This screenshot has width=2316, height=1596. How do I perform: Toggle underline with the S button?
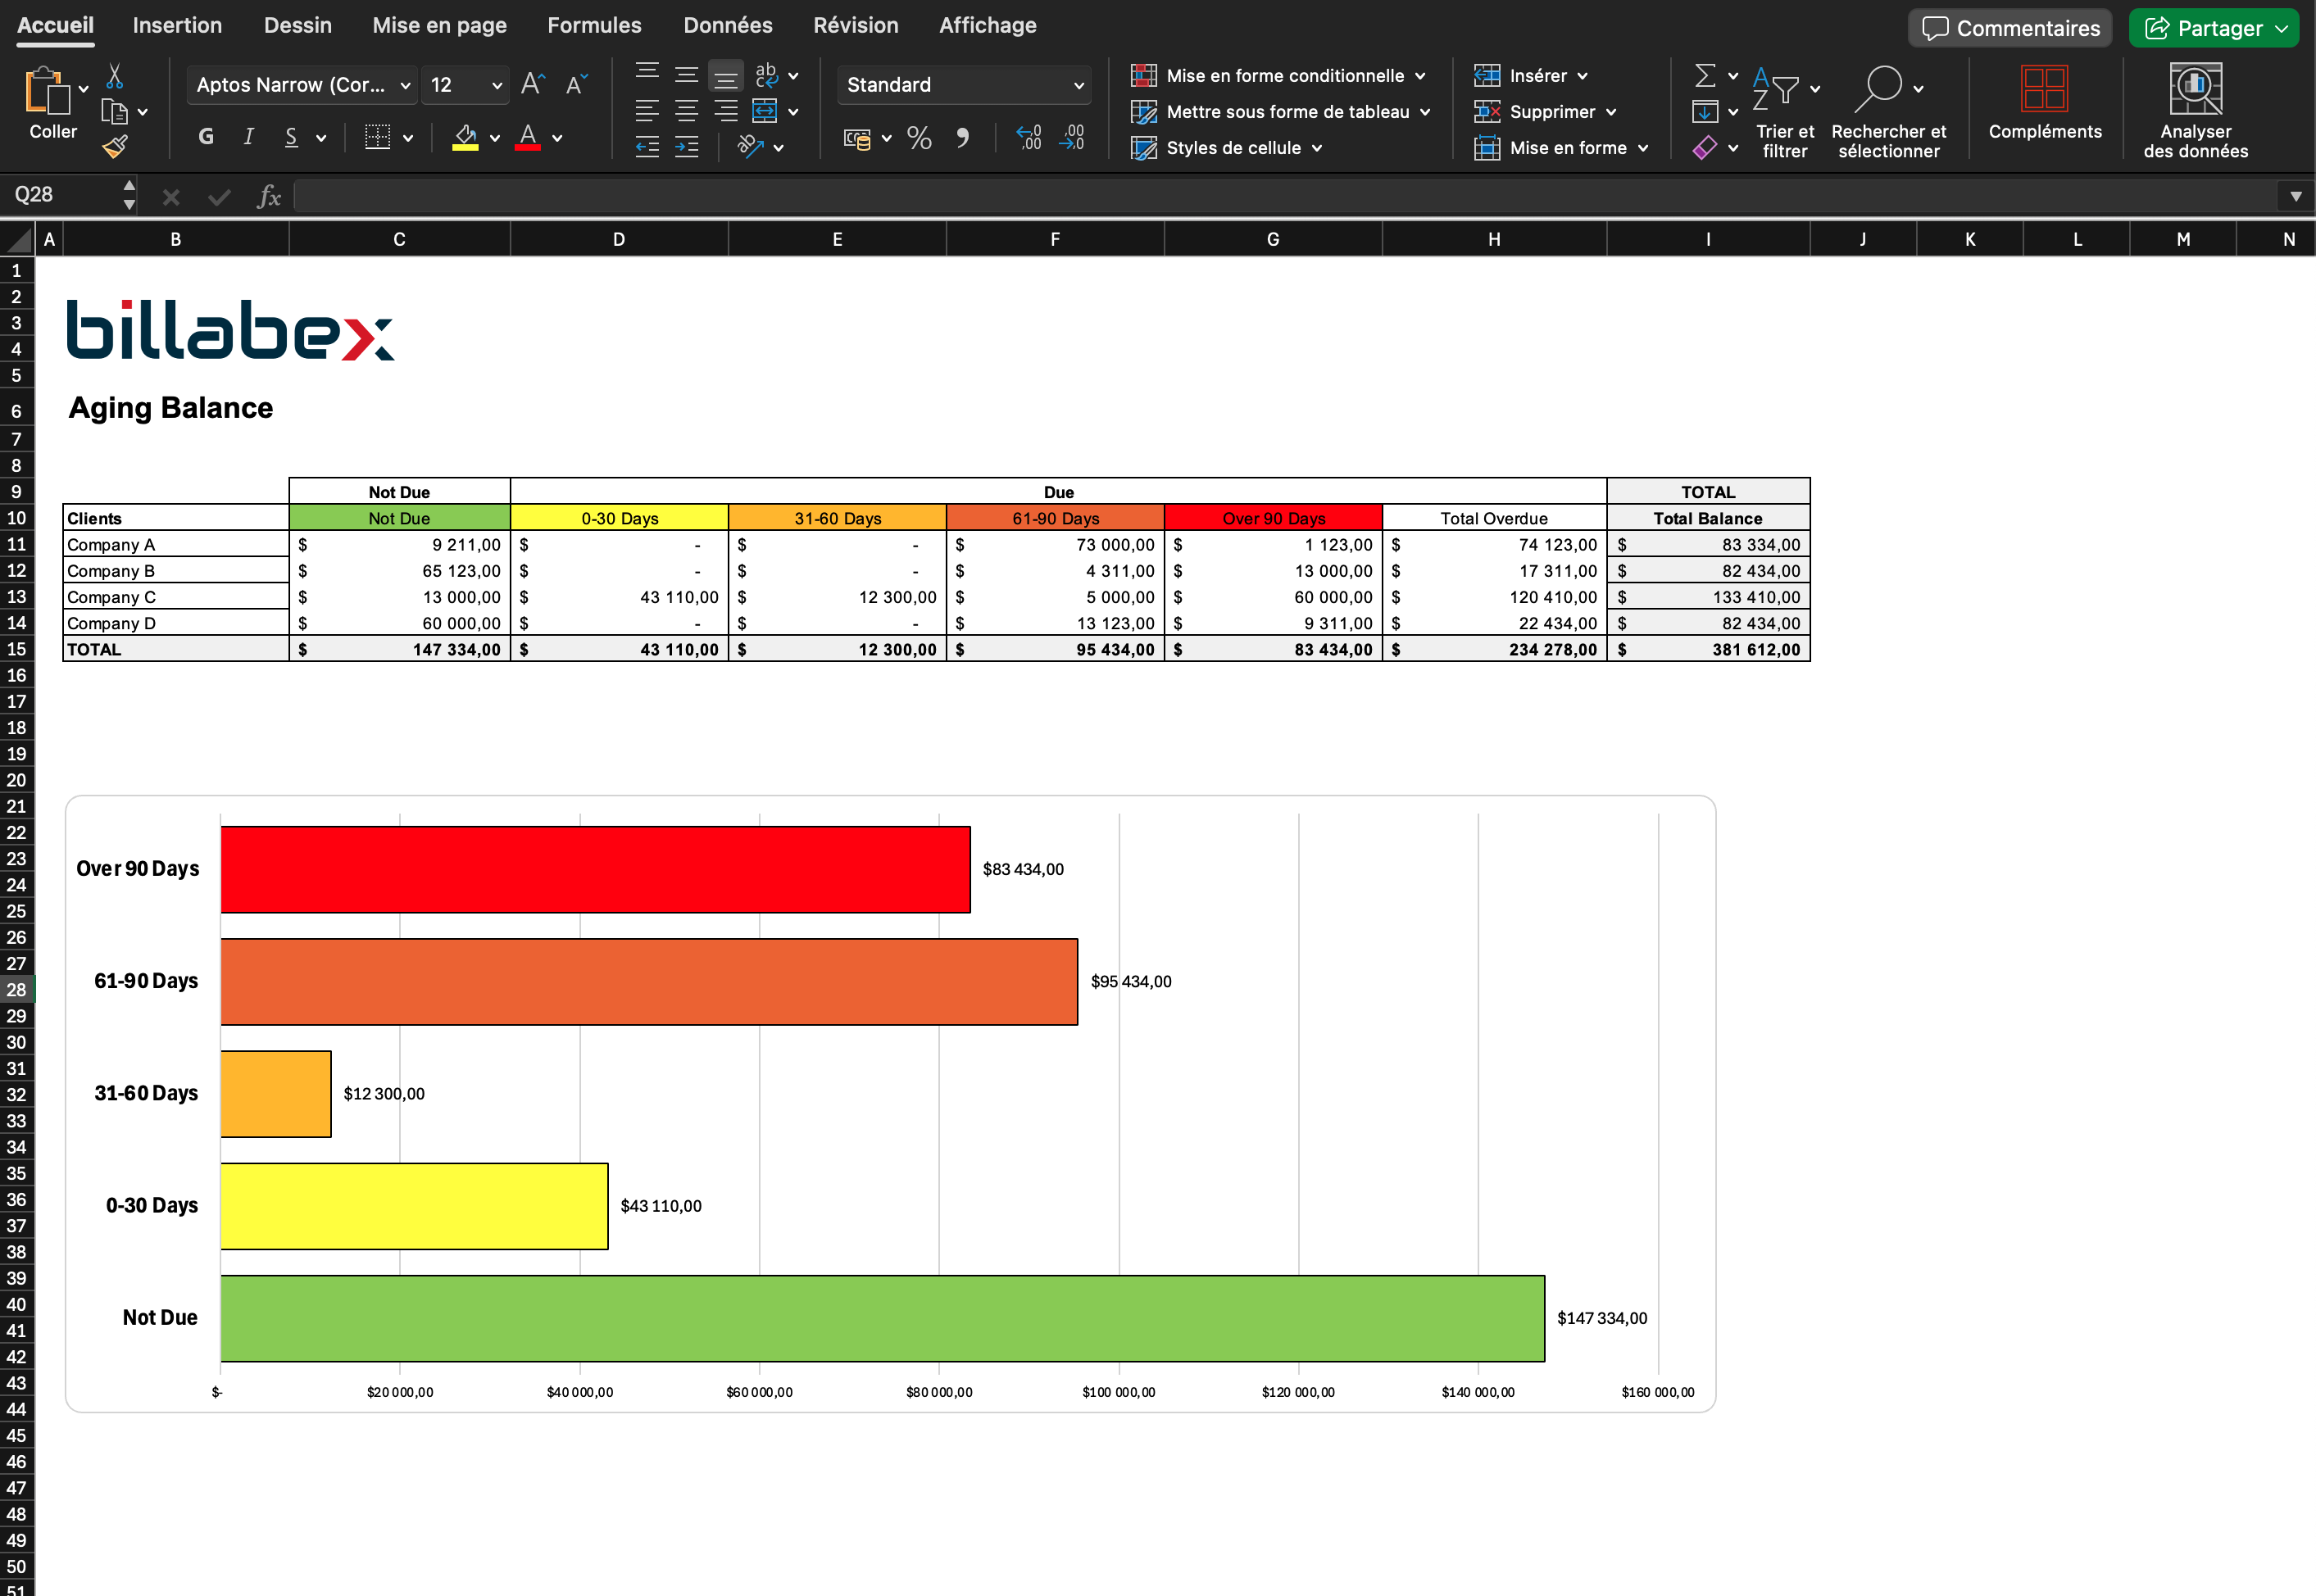(x=290, y=137)
